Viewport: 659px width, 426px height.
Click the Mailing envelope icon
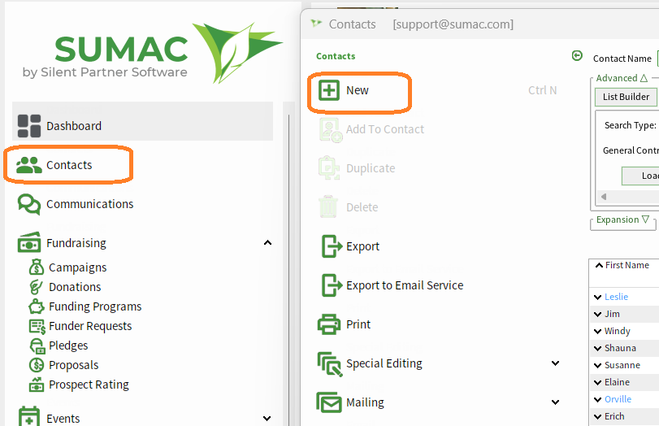click(328, 402)
